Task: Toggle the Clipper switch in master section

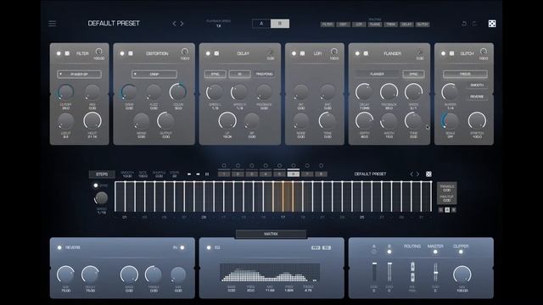Action: [461, 252]
